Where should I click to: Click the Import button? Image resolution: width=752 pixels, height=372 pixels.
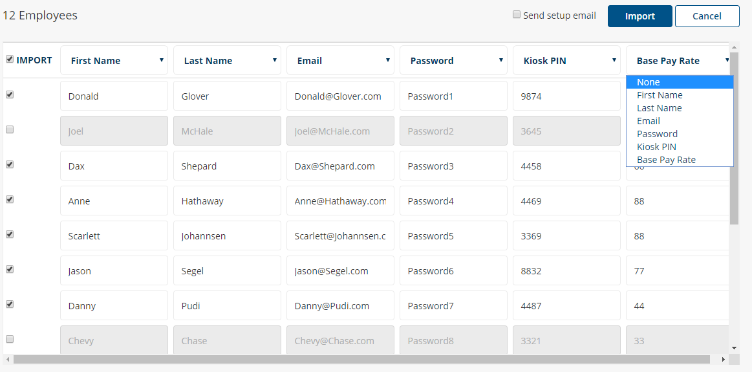(x=639, y=16)
